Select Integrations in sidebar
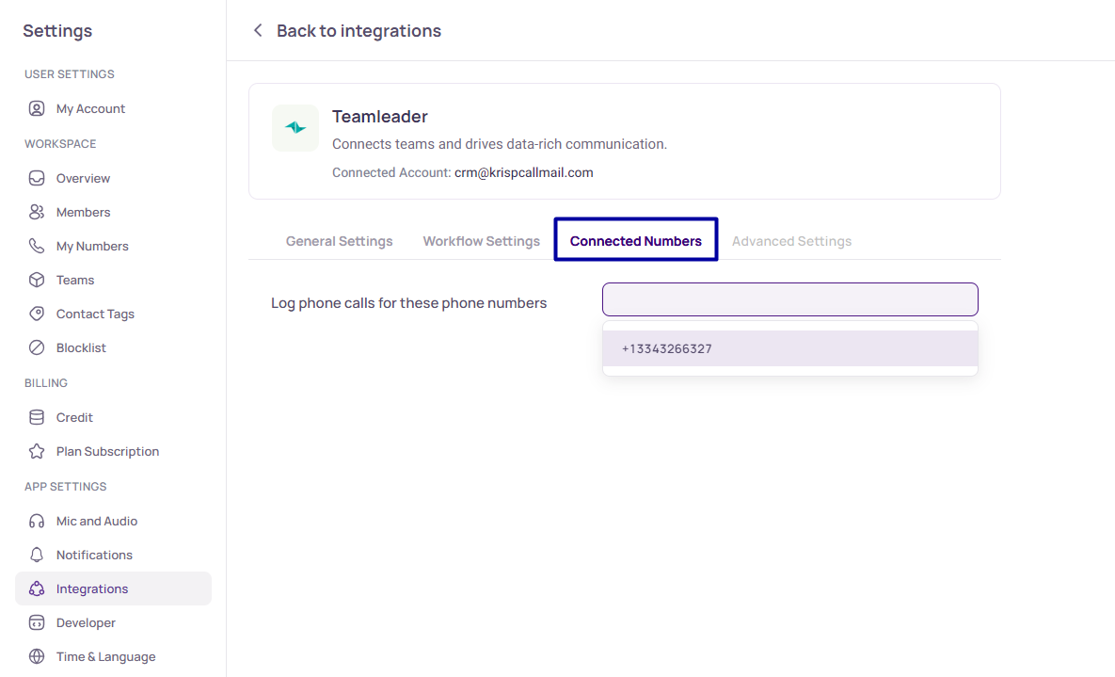Viewport: 1115px width, 677px height. point(113,588)
